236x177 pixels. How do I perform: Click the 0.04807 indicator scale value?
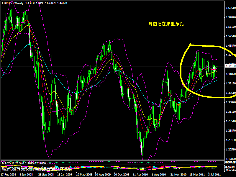231,166
